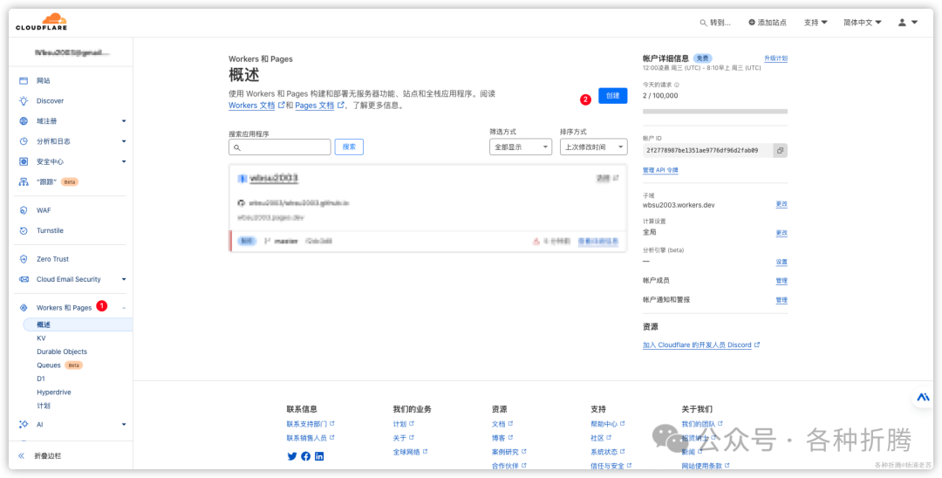Click the 折叠边栏 double-chevron icon
Screen dimensions: 942x478
coord(22,456)
